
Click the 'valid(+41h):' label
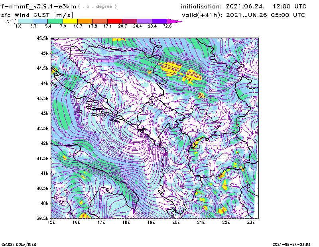point(202,15)
